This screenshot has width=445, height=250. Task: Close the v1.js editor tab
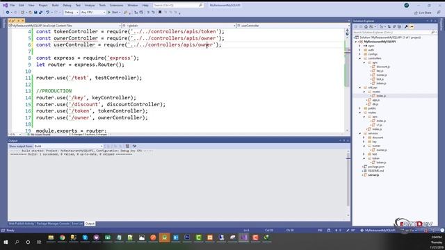click(23, 21)
